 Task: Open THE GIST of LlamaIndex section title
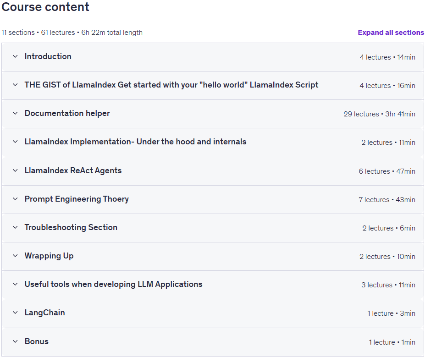pos(171,85)
